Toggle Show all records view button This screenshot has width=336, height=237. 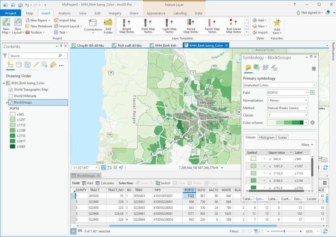click(x=73, y=231)
